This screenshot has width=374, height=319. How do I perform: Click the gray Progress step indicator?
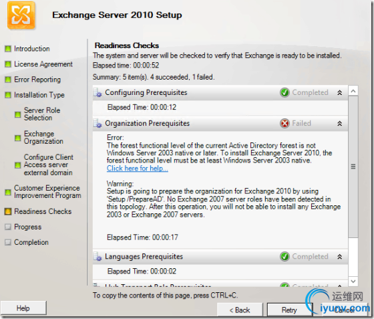tap(8, 227)
